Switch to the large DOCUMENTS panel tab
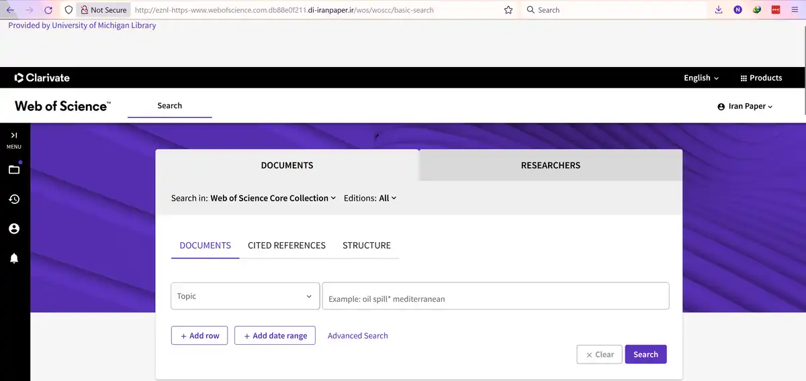The width and height of the screenshot is (806, 381). [287, 165]
